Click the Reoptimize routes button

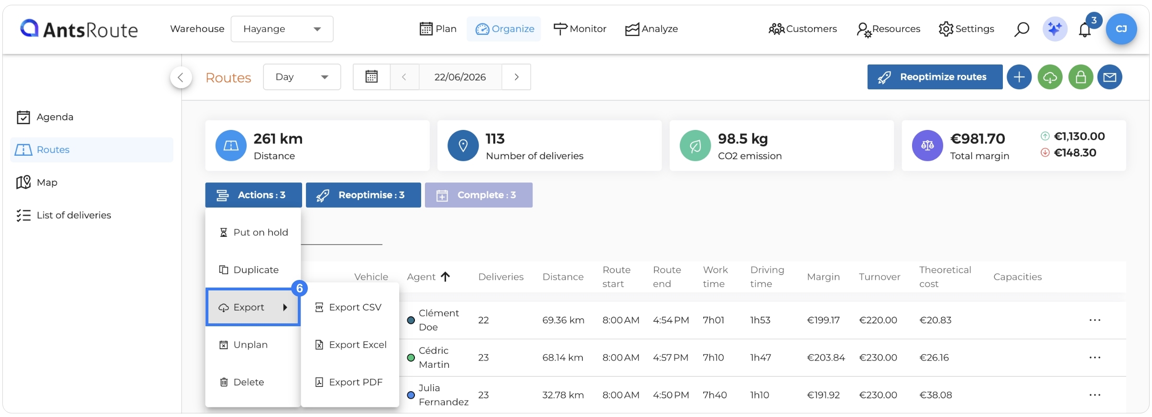935,77
